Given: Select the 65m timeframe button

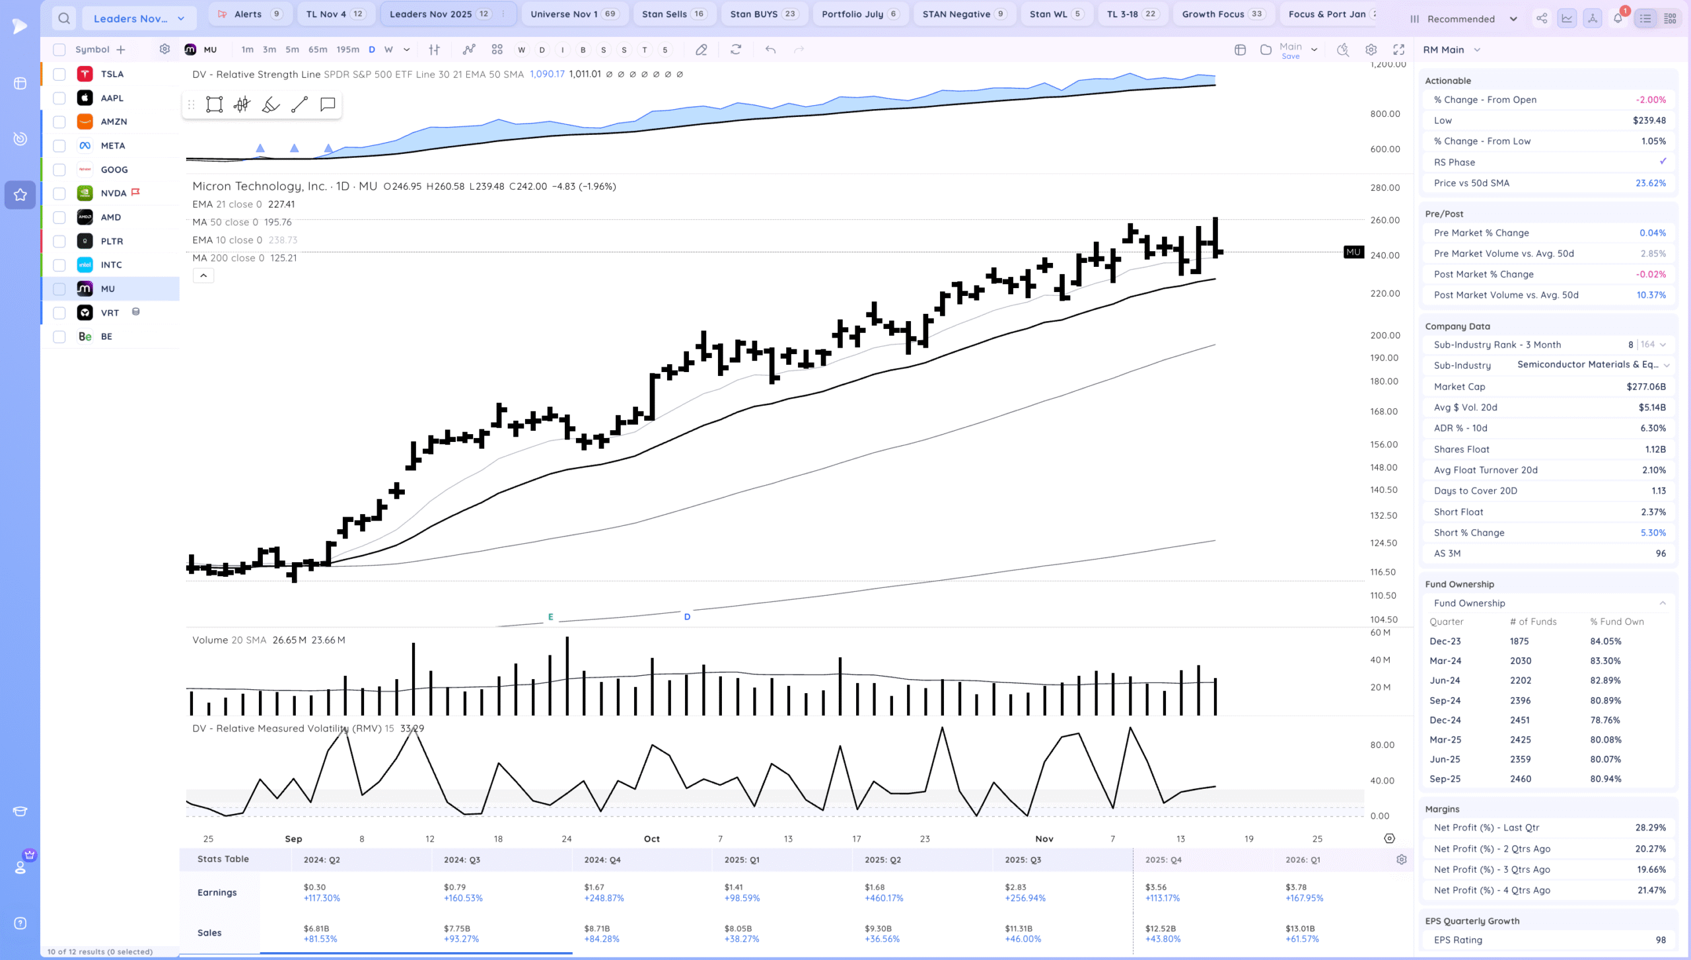Looking at the screenshot, I should (x=318, y=50).
